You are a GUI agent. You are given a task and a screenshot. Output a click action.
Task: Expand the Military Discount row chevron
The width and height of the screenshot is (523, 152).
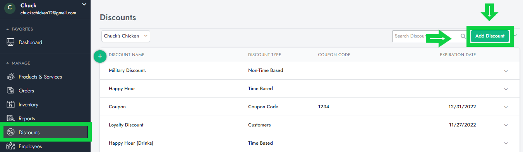[506, 71]
